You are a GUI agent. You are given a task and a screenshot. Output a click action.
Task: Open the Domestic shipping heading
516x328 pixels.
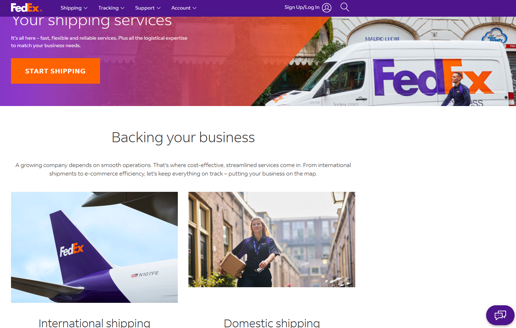click(x=272, y=323)
